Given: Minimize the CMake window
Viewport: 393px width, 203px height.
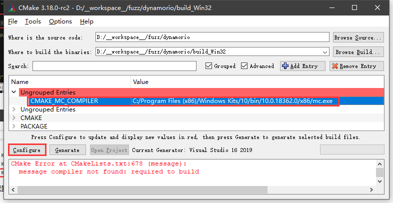Looking at the screenshot, I should coord(332,8).
